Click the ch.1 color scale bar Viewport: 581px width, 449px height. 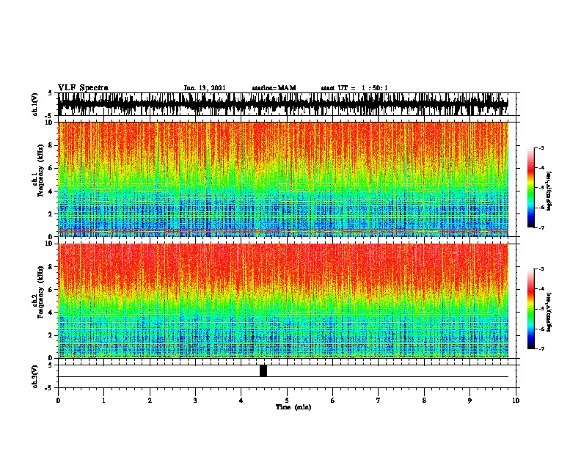pos(531,188)
